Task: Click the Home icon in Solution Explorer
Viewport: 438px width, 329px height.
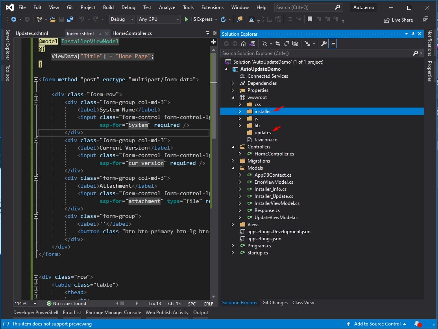Action: coord(244,44)
